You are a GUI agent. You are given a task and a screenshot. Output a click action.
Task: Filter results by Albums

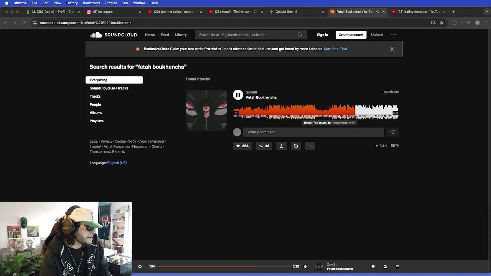[96, 113]
